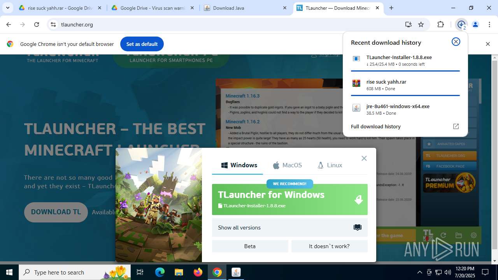Show hidden system tray icons
This screenshot has height=280, width=498.
coord(419,272)
